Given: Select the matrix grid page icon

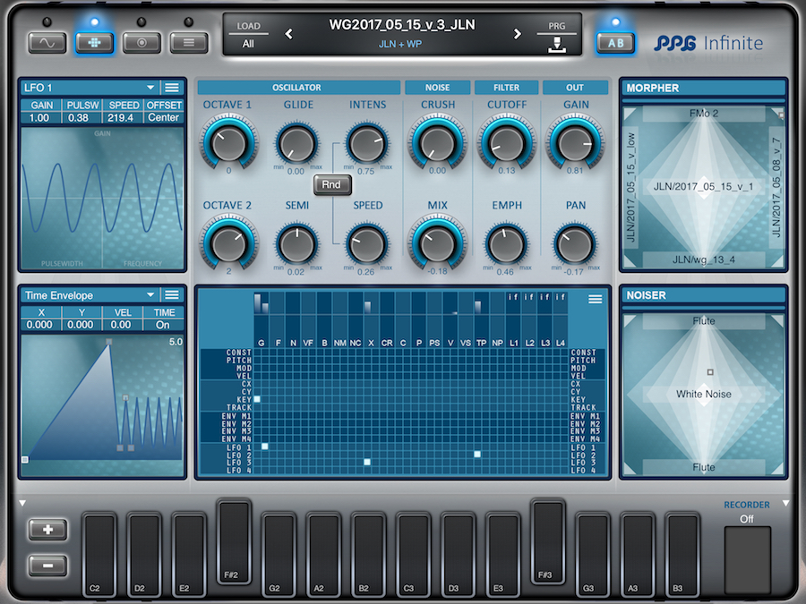Looking at the screenshot, I should (x=94, y=42).
